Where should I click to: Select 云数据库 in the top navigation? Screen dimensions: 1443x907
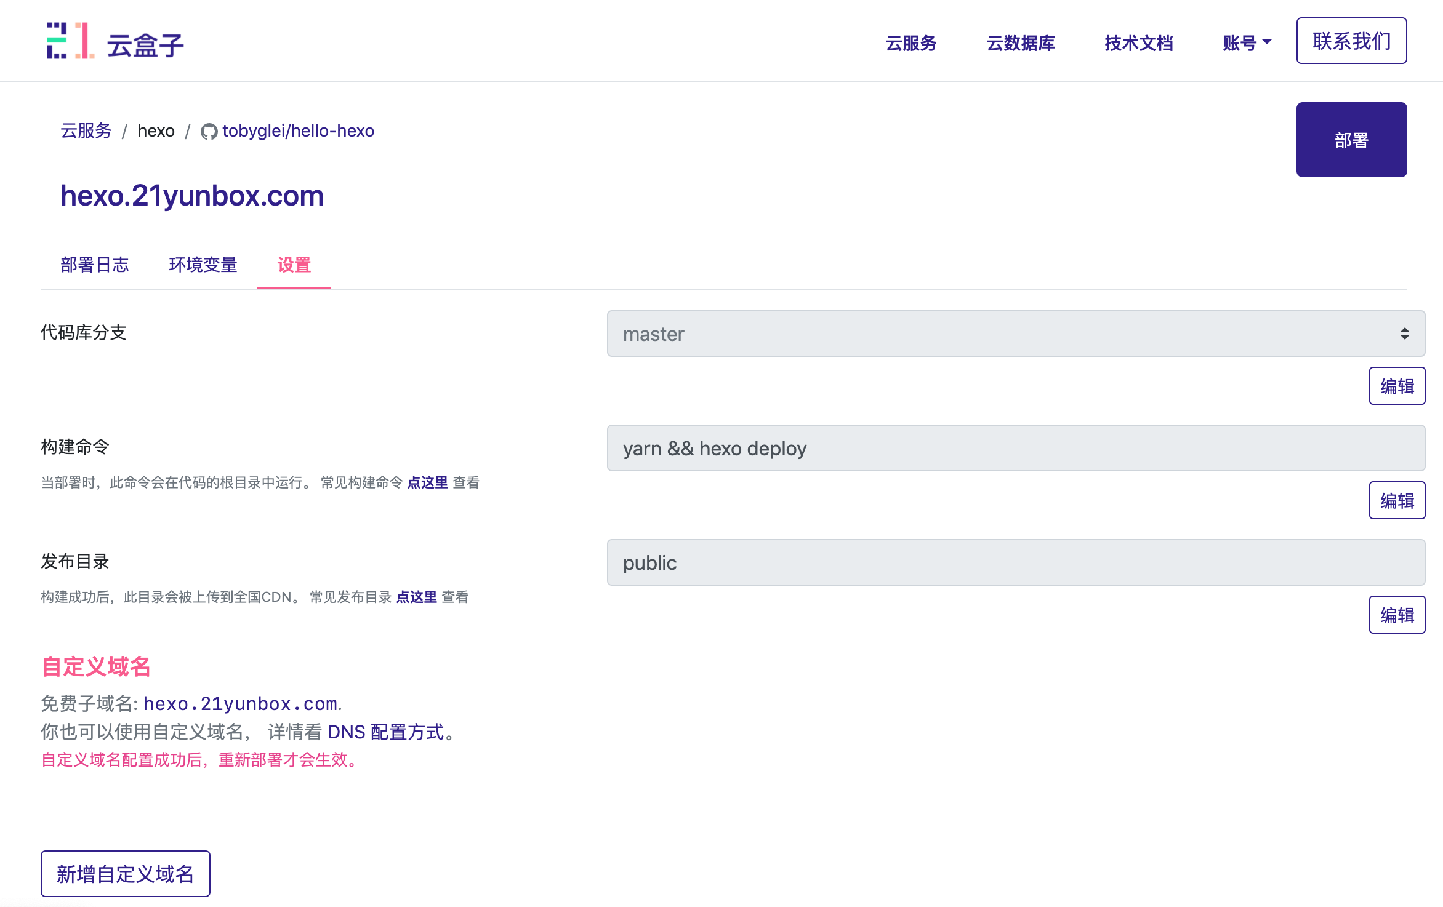1020,43
